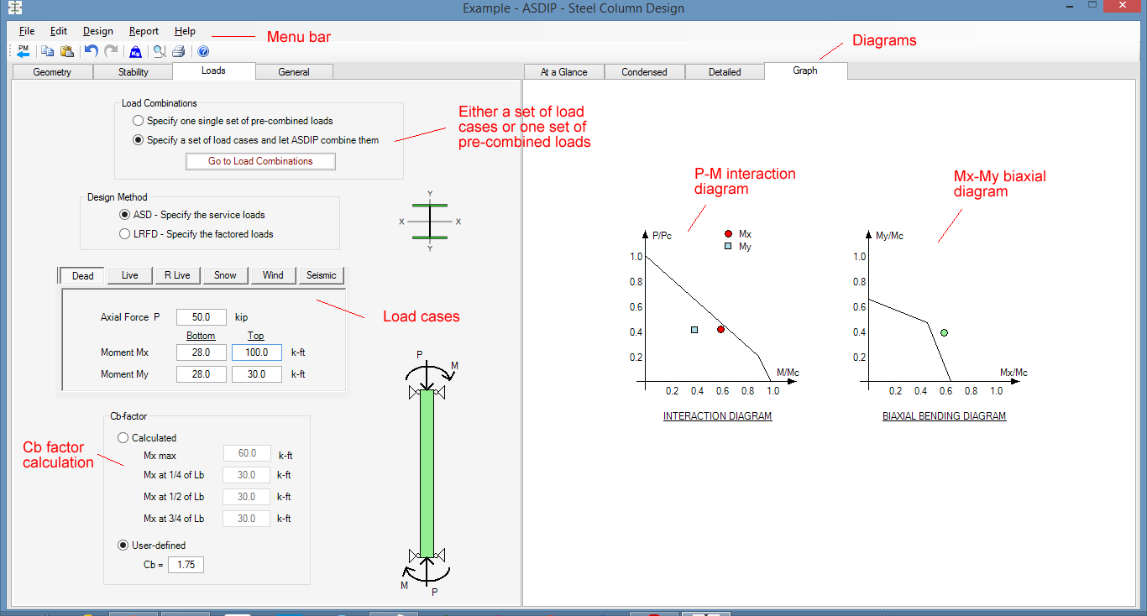Click the BIAXIAL BENDING DIAGRAM underlined caption

click(x=945, y=416)
